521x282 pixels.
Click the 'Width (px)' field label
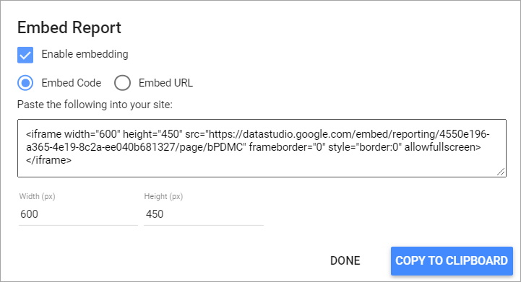(38, 196)
